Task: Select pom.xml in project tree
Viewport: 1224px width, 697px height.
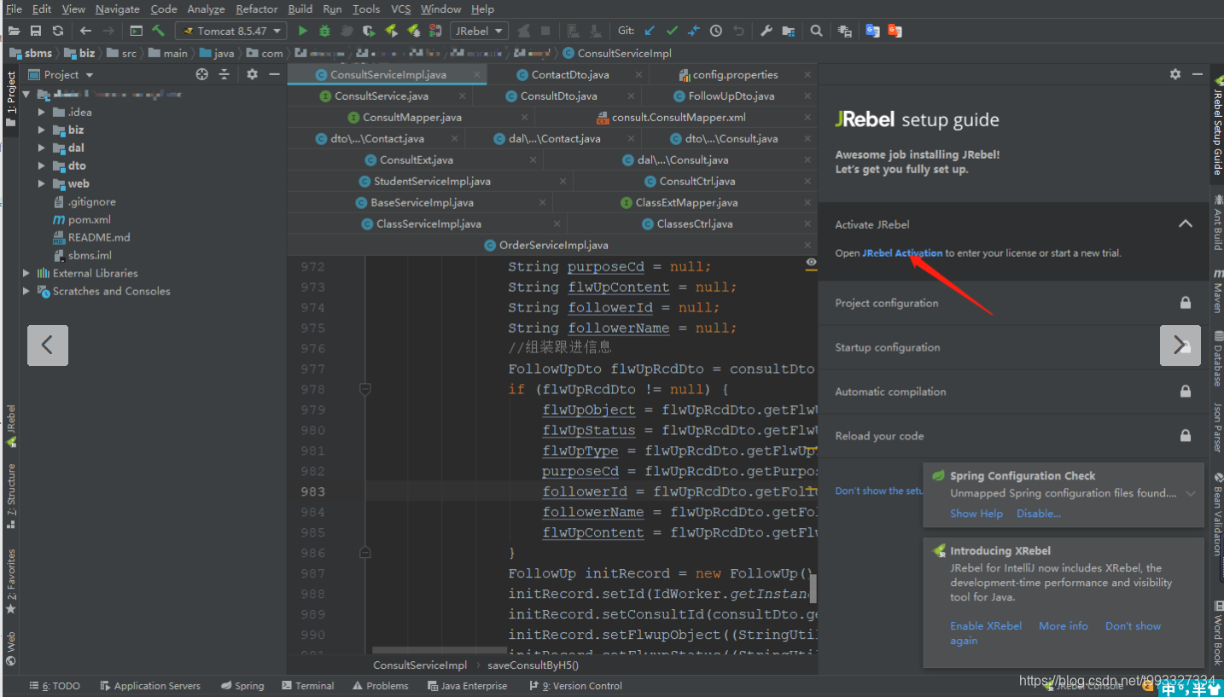Action: pos(90,219)
